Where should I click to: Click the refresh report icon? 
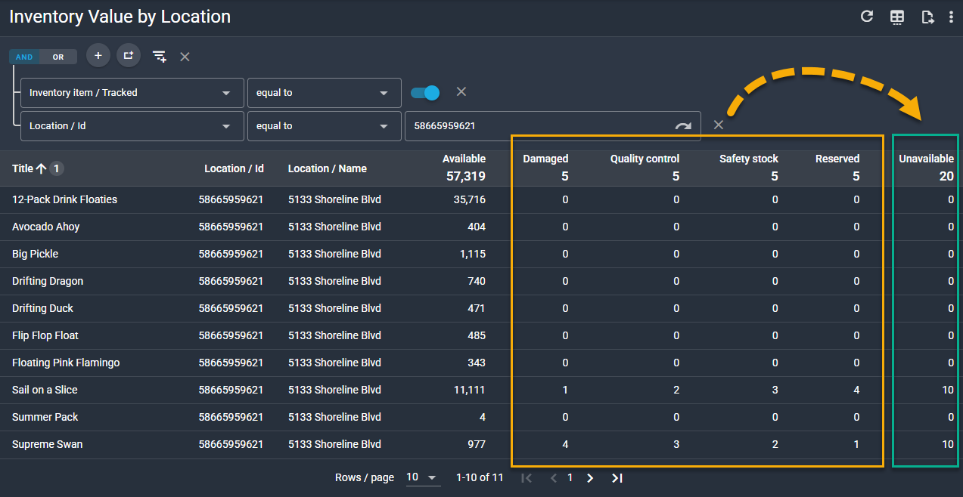tap(867, 17)
